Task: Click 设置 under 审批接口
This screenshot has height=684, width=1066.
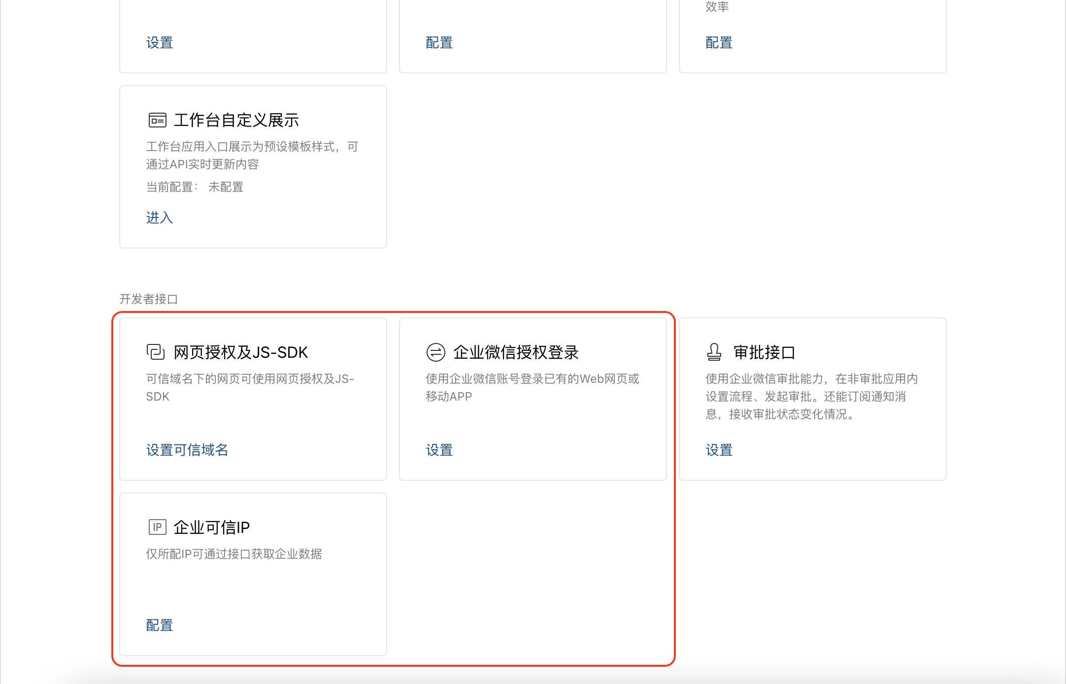Action: click(x=719, y=450)
